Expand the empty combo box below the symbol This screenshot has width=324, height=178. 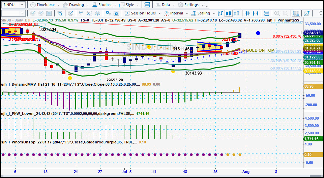[x=22, y=13]
